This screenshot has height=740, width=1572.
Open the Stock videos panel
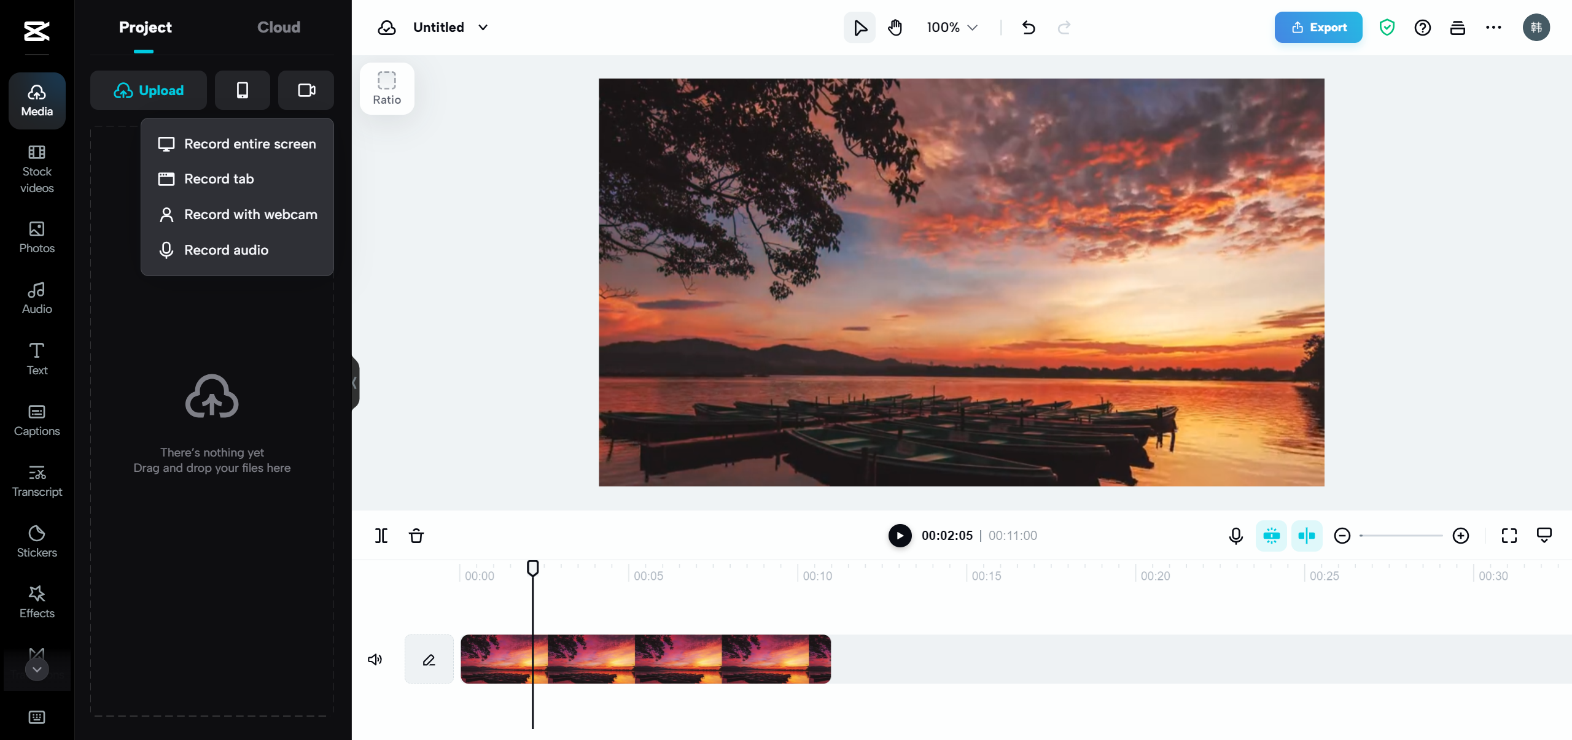pos(36,169)
